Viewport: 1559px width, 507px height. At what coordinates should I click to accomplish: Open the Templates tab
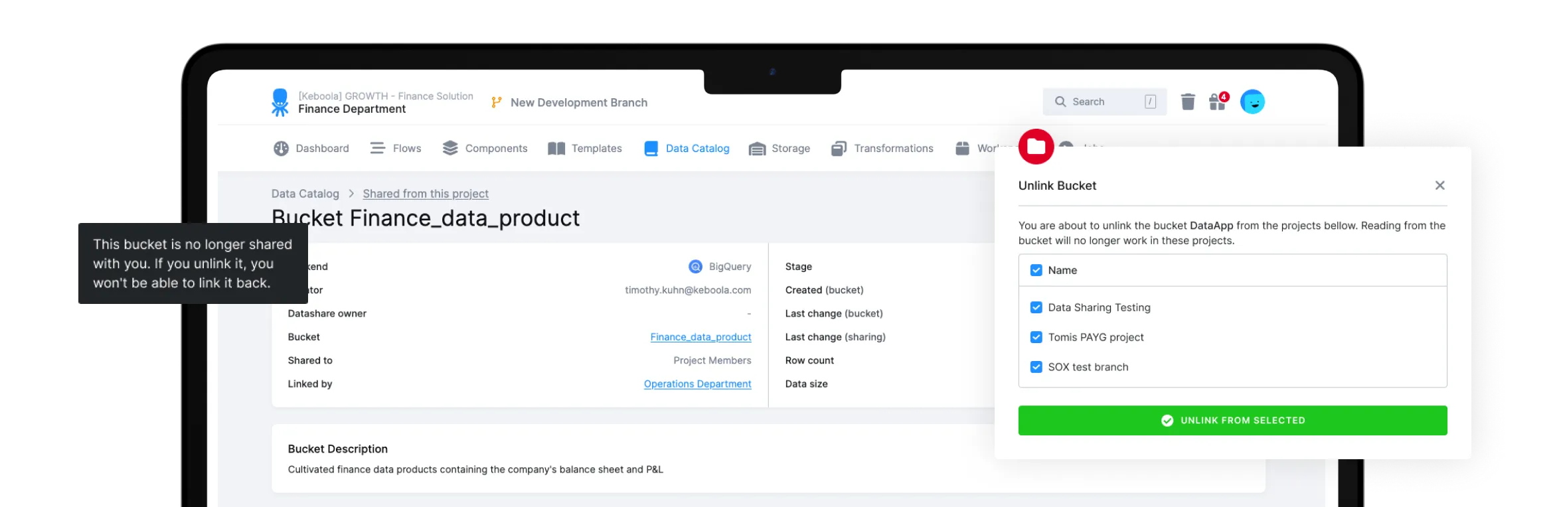[584, 148]
